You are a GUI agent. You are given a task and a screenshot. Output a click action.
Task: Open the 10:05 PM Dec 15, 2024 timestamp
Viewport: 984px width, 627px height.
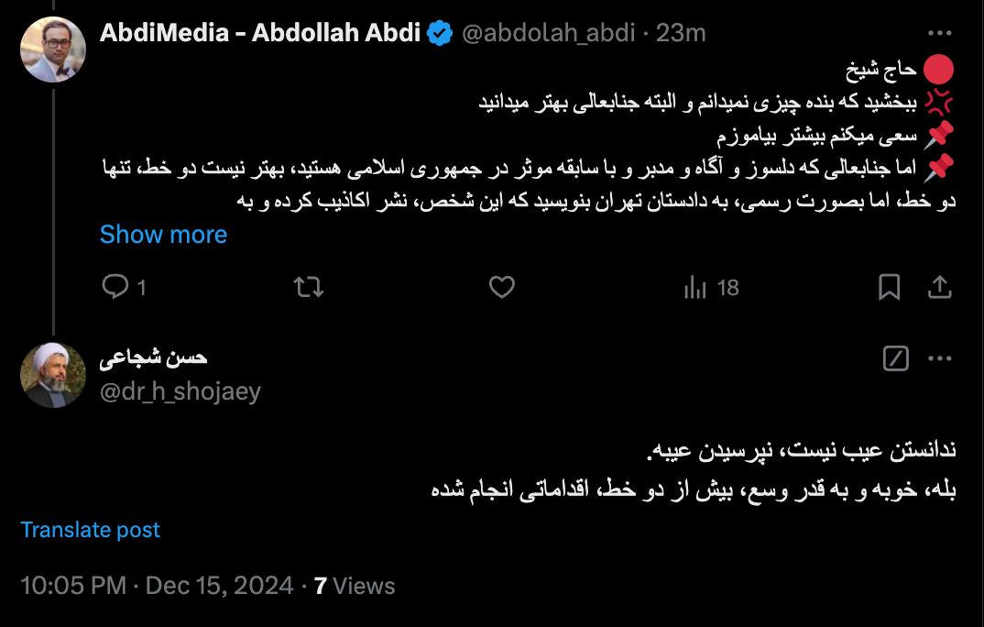pos(157,586)
